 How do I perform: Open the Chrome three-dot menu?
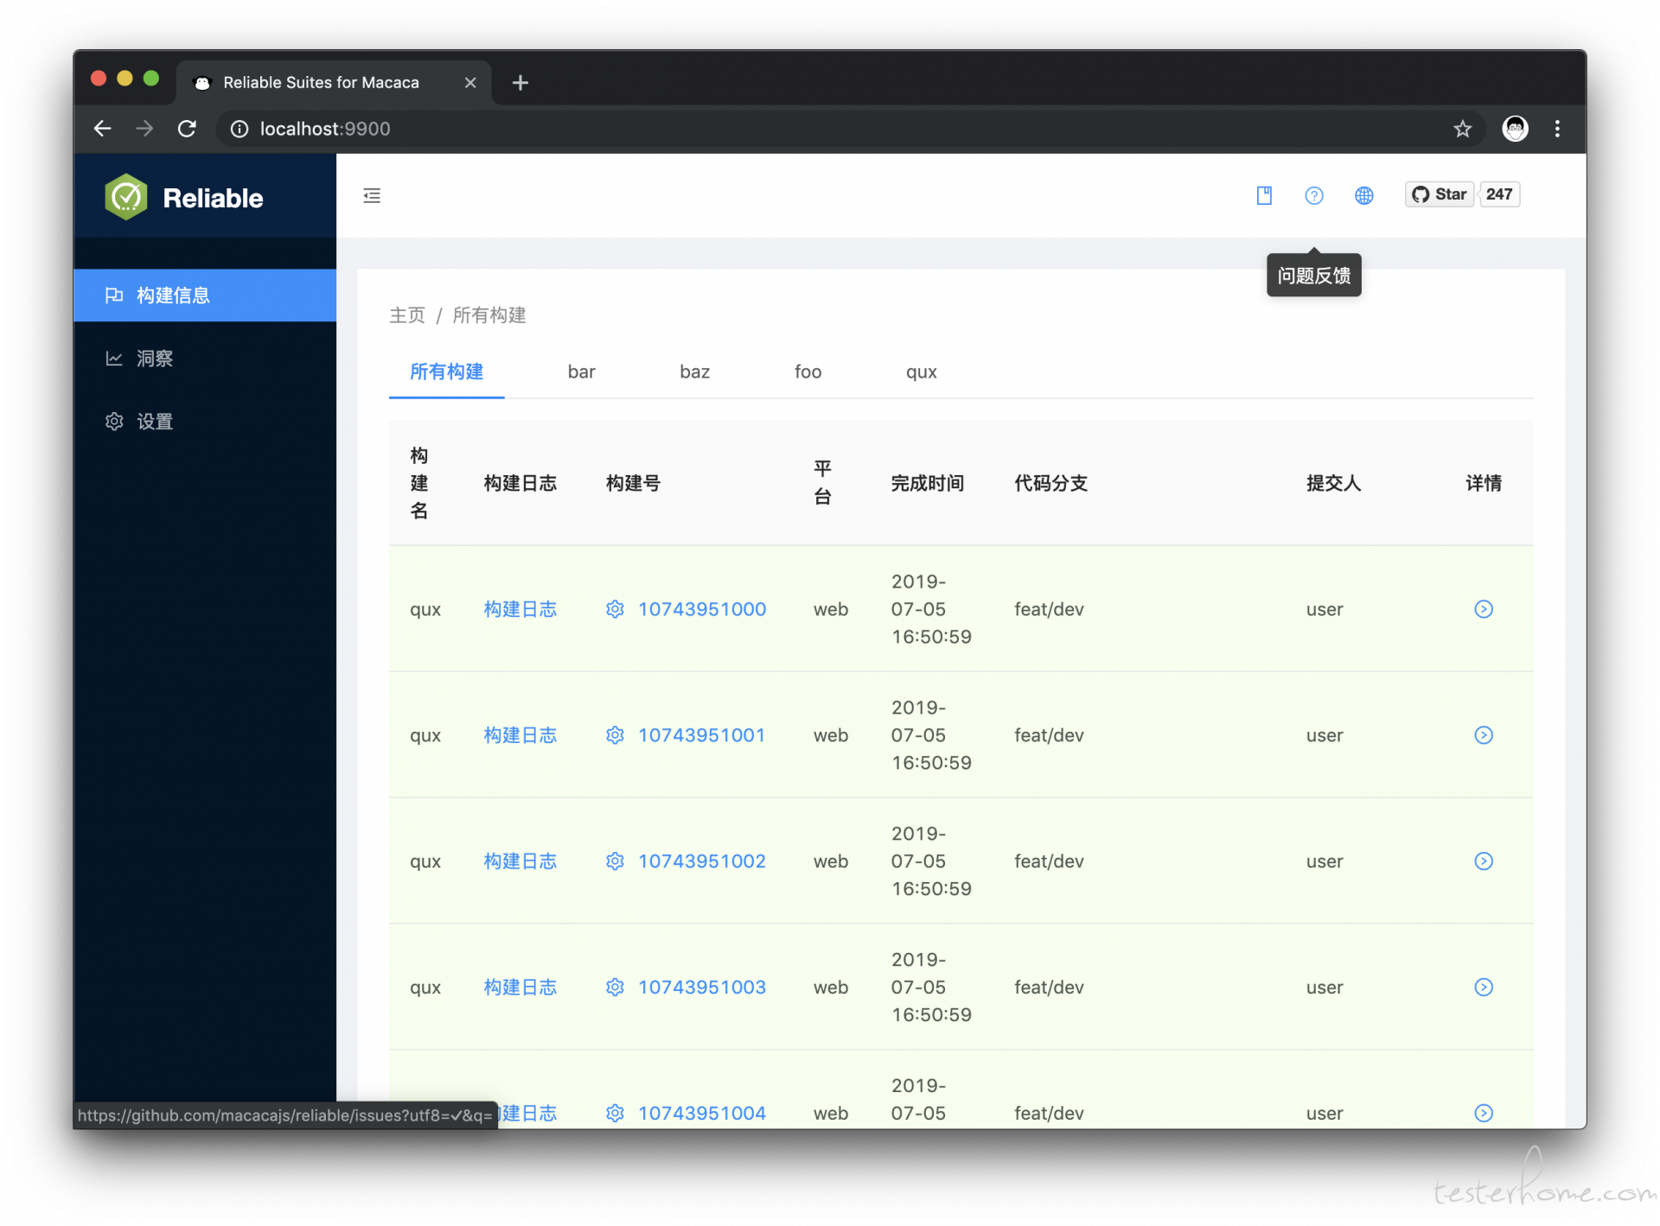[1557, 129]
